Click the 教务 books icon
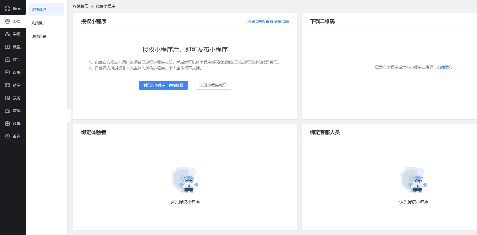477x235 pixels. (x=7, y=98)
